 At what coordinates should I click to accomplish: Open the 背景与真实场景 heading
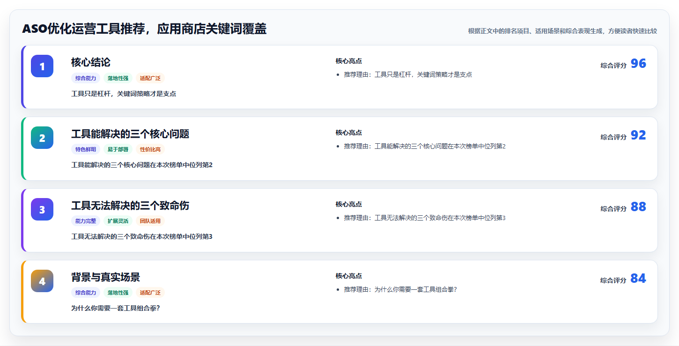(105, 277)
